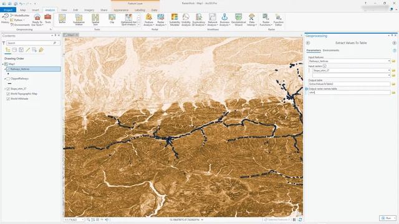Viewport: 399px width, 224px height.
Task: Open the Network Analysis menu
Action: (213, 20)
